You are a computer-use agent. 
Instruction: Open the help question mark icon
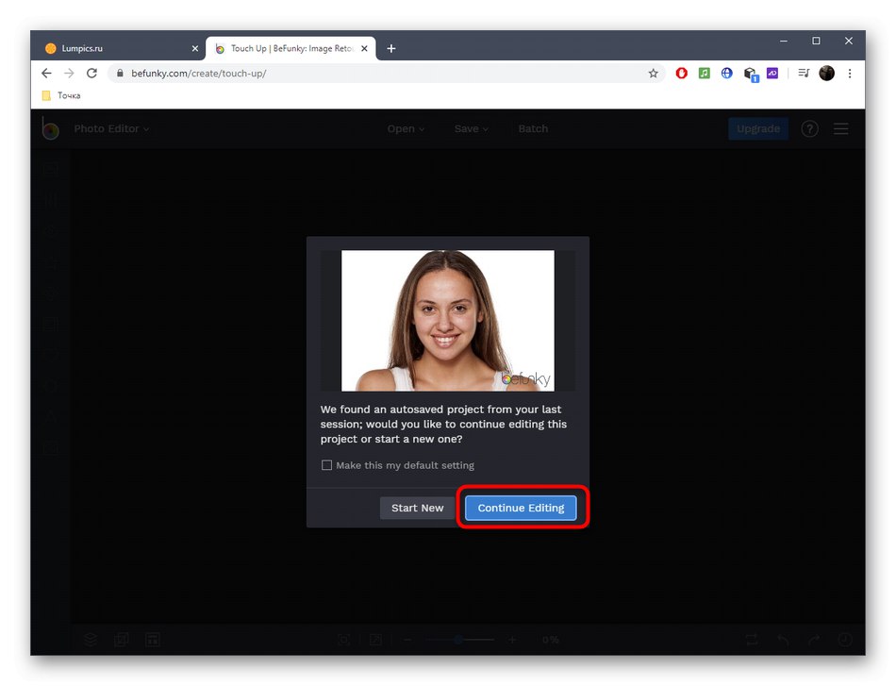(x=810, y=128)
